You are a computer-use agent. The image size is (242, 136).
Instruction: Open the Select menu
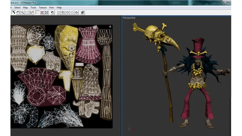point(17,8)
